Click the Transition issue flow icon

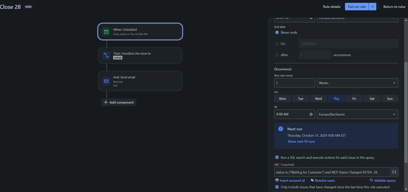click(x=106, y=55)
